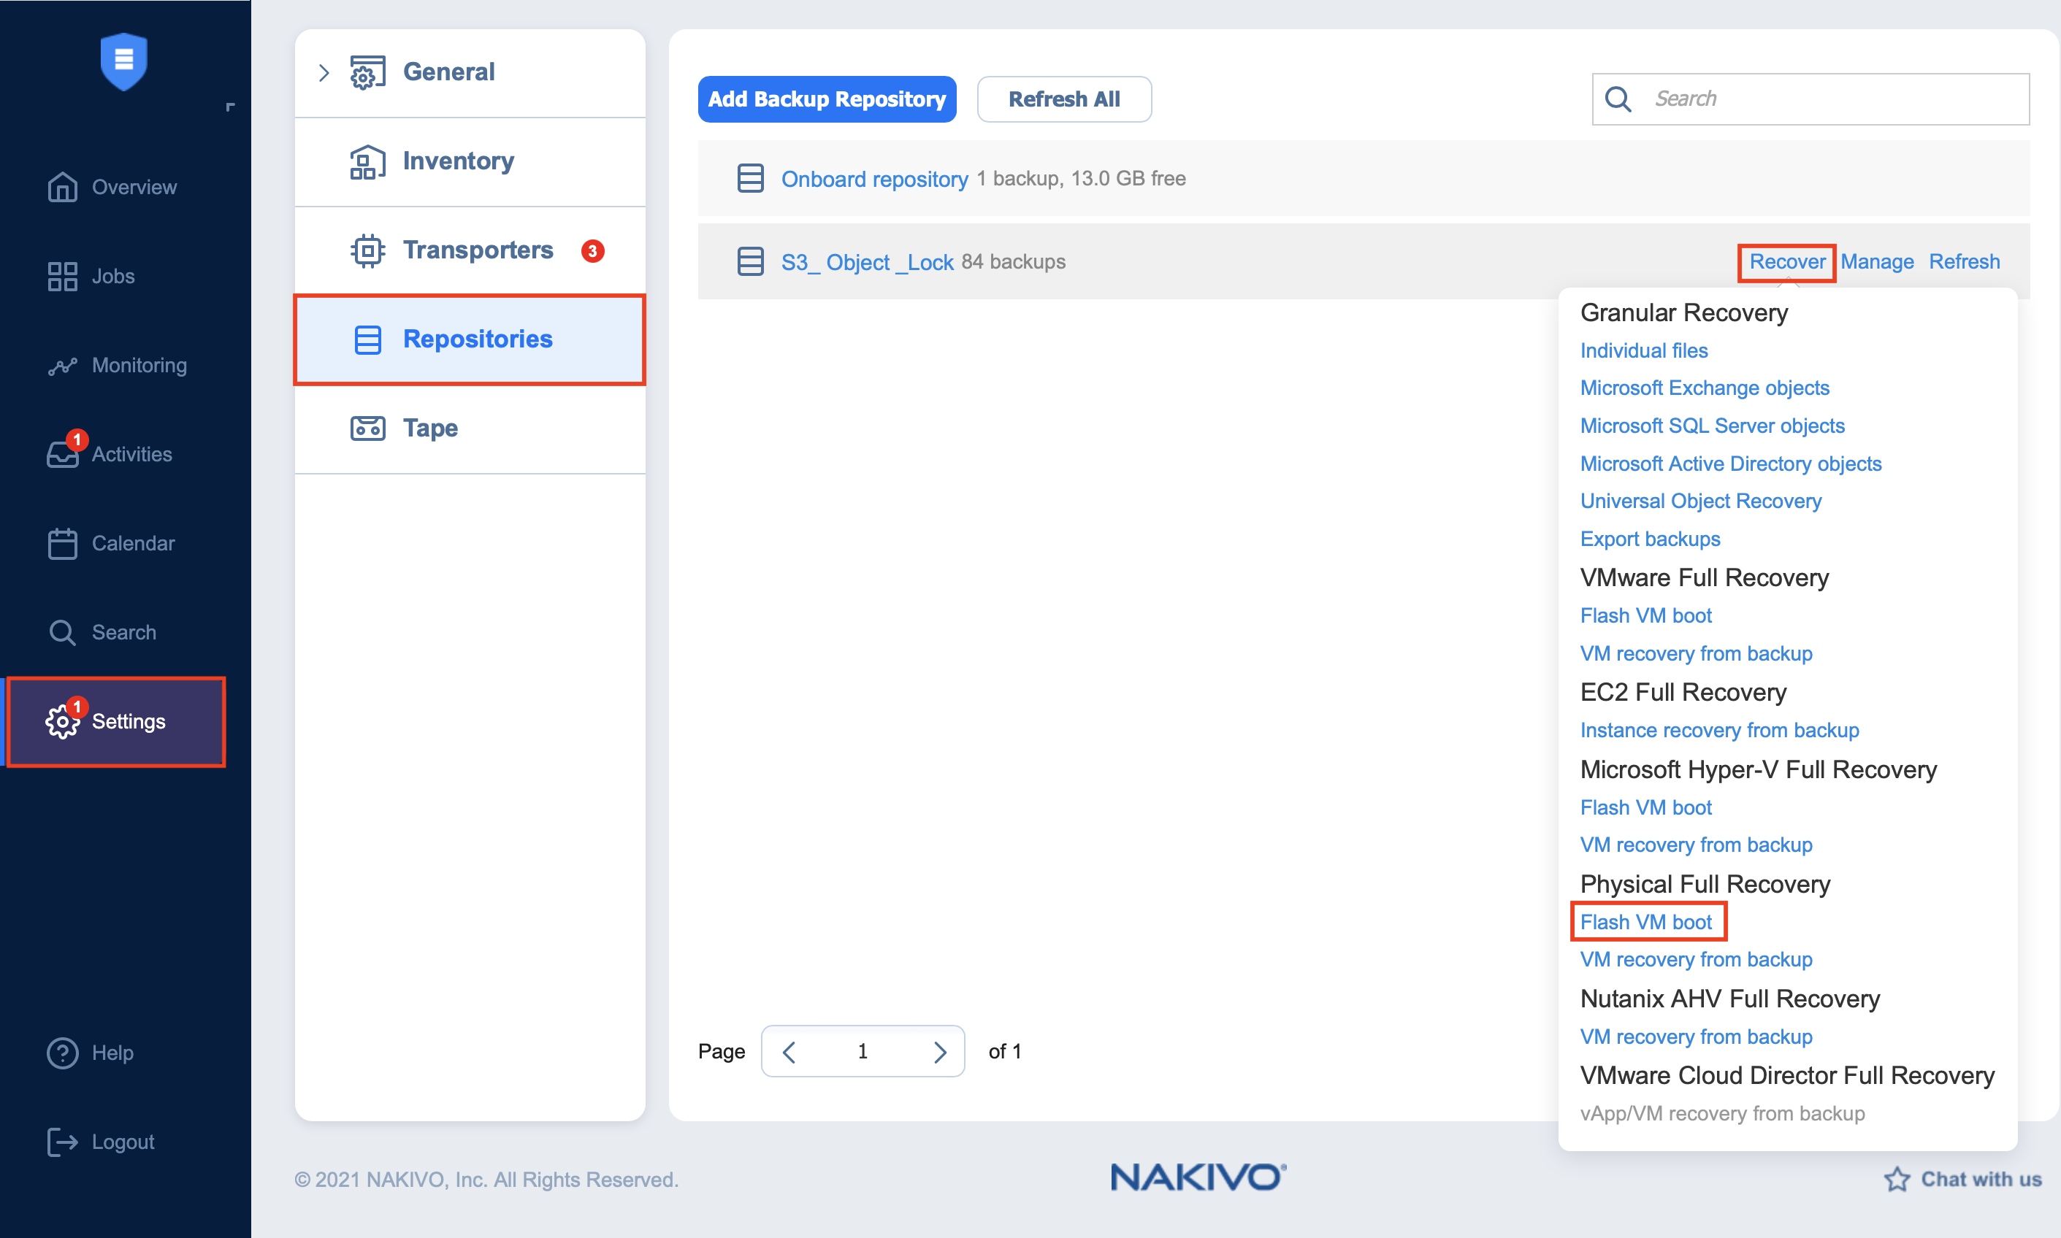
Task: Click the General settings window icon
Action: coord(368,72)
